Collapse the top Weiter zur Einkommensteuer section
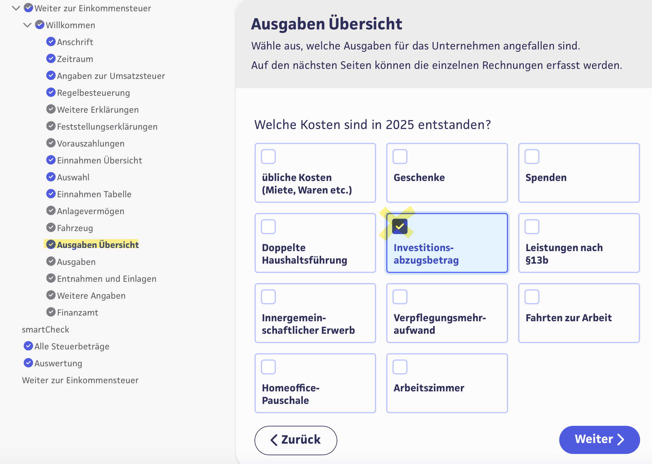This screenshot has width=652, height=464. [16, 8]
